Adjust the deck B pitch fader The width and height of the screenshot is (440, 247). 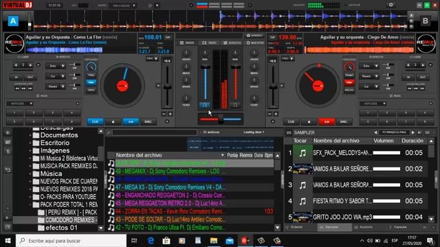[x=273, y=87]
